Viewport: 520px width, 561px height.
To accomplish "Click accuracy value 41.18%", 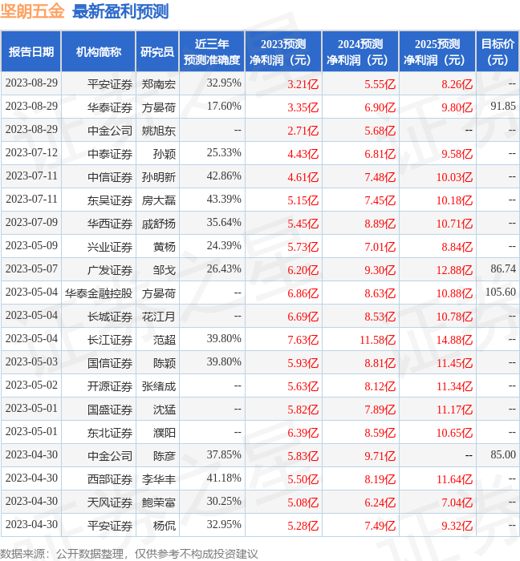I will 224,478.
